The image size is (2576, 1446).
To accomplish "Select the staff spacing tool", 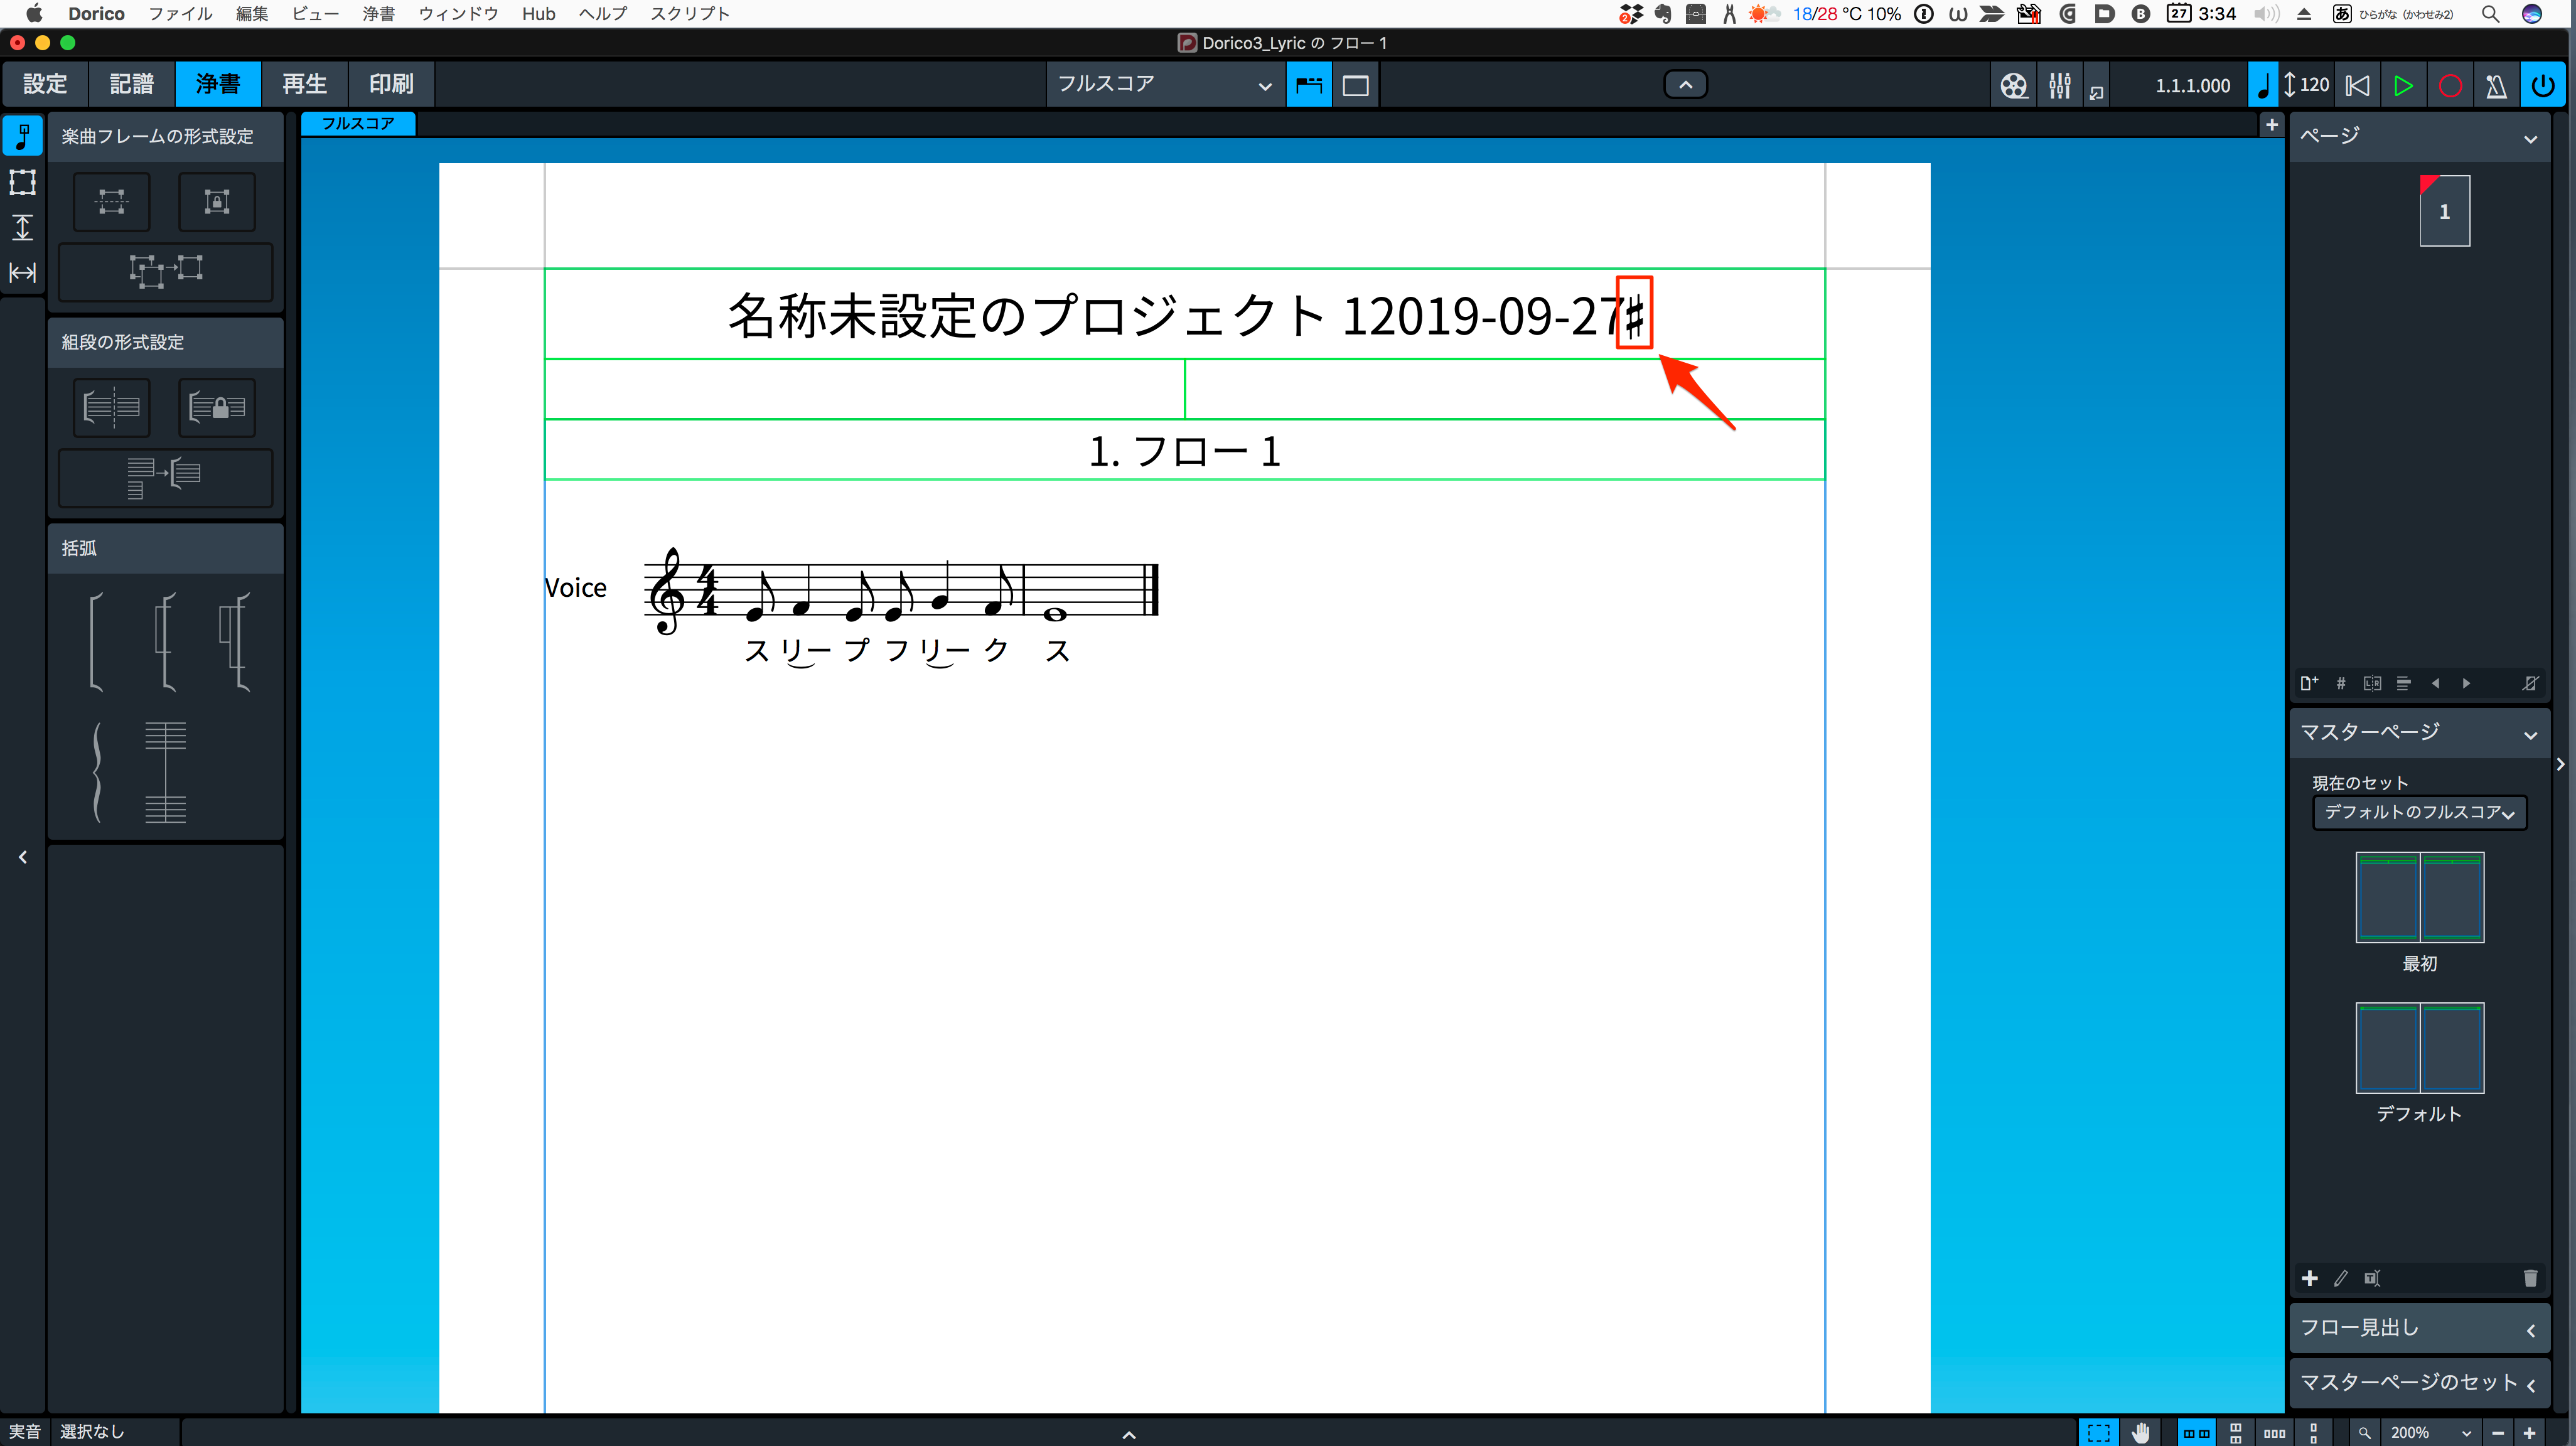I will pos(22,227).
